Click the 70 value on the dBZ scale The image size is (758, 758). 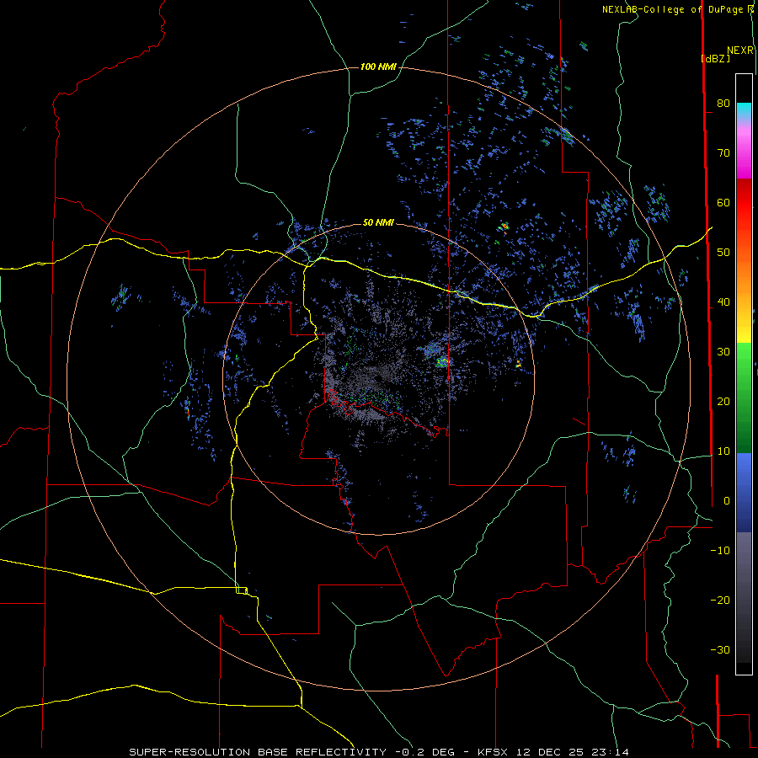tap(723, 153)
